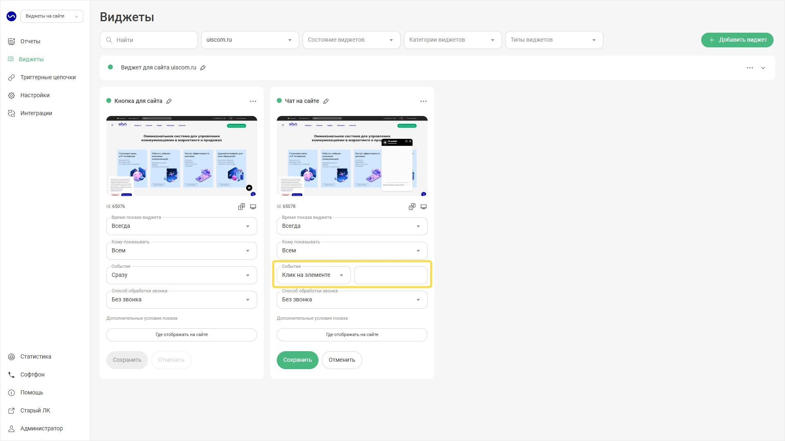The image size is (785, 441).
Task: Click the copy icon of widget 65076
Action: (242, 207)
